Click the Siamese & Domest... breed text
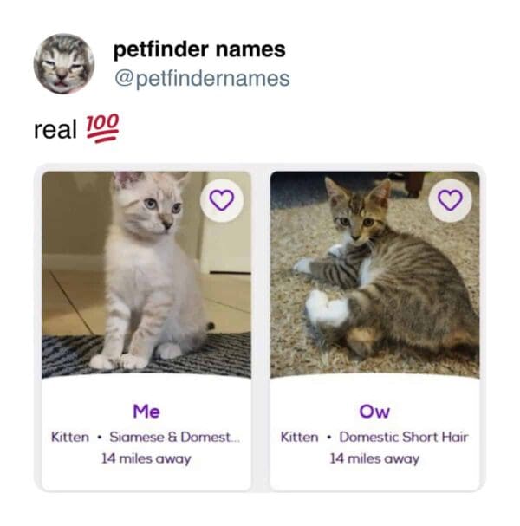The width and height of the screenshot is (520, 526). point(175,437)
